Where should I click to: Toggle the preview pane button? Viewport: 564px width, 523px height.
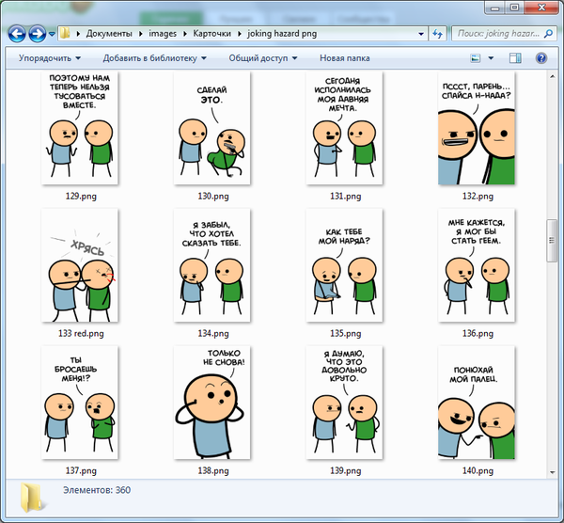click(515, 58)
